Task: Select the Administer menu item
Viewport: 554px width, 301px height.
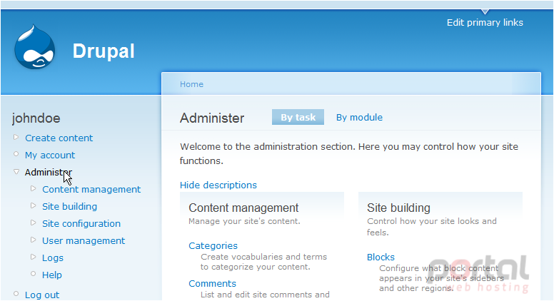Action: [x=49, y=172]
